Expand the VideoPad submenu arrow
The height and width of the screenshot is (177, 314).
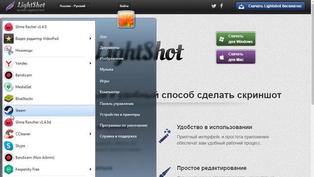pos(90,38)
